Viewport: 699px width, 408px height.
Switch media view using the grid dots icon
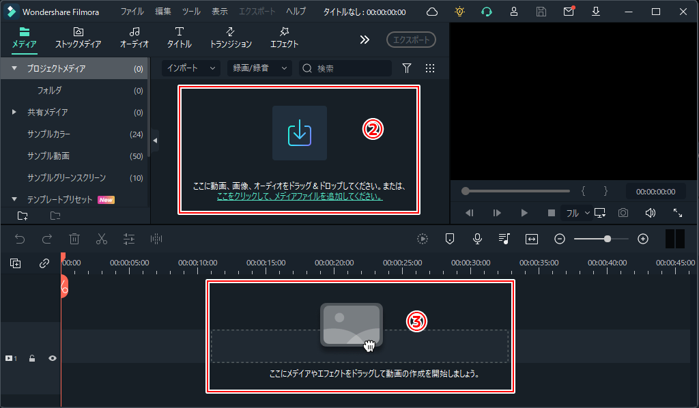pyautogui.click(x=430, y=68)
